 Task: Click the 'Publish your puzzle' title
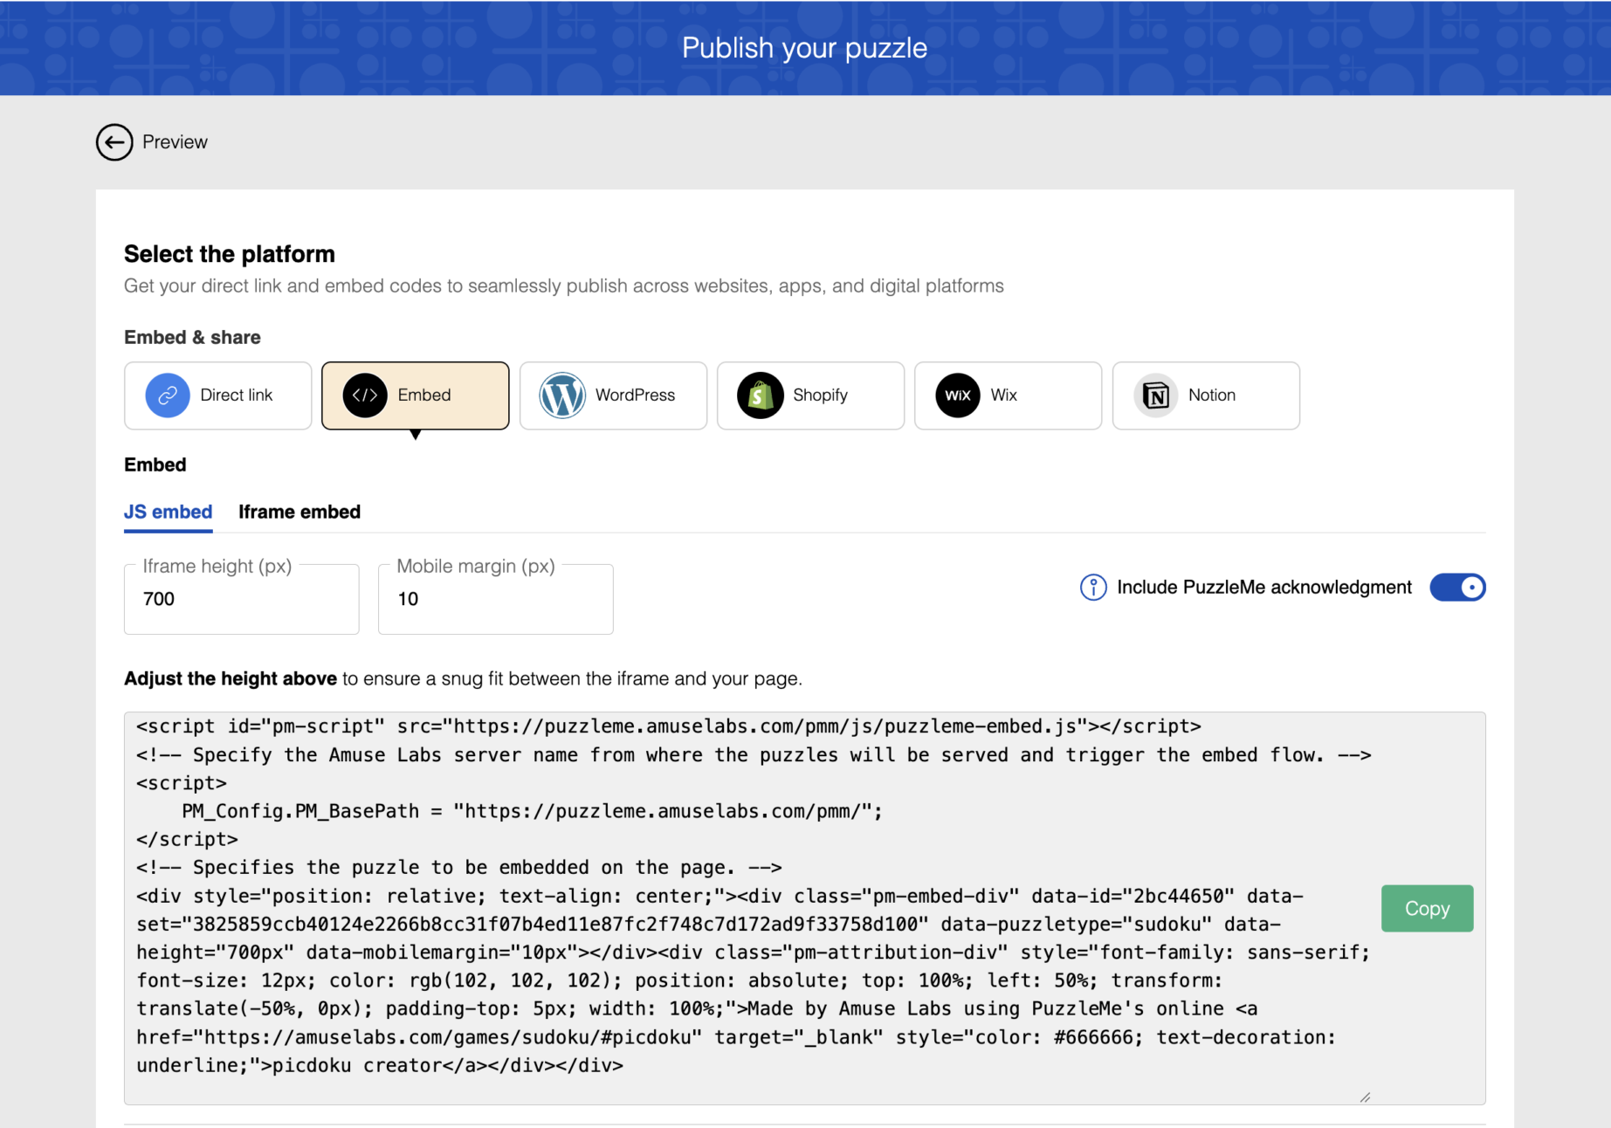pyautogui.click(x=805, y=48)
